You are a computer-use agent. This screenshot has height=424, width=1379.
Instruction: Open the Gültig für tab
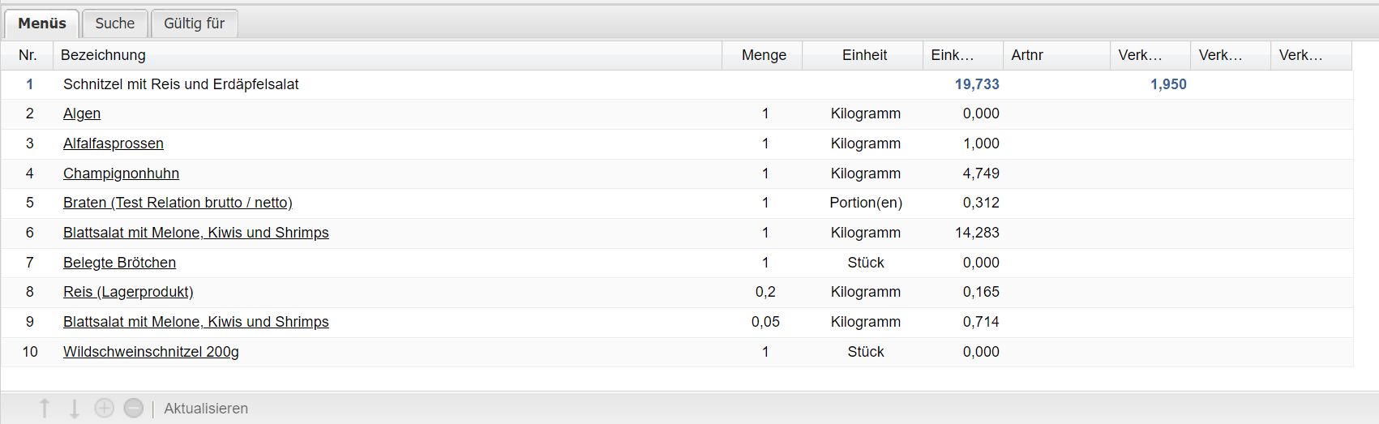[x=194, y=24]
